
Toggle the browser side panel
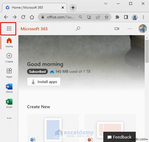coord(126,17)
